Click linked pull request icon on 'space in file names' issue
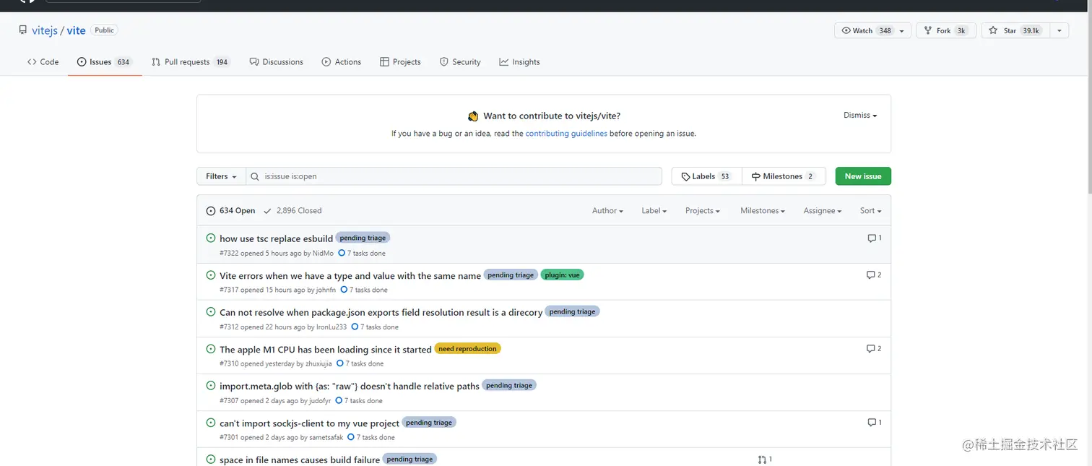 click(765, 459)
